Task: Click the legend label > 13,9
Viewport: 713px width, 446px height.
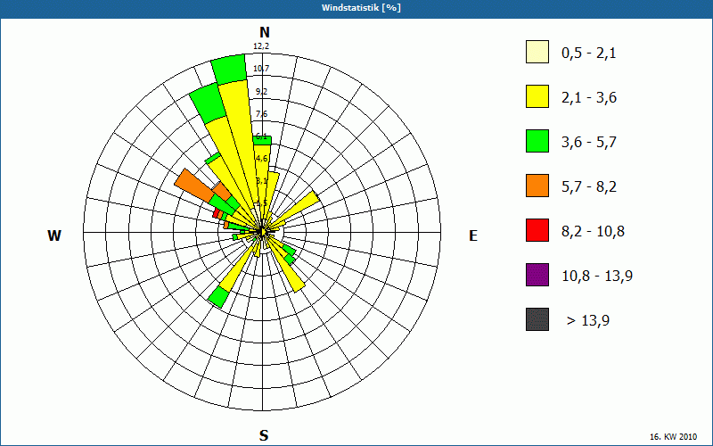Action: (588, 321)
